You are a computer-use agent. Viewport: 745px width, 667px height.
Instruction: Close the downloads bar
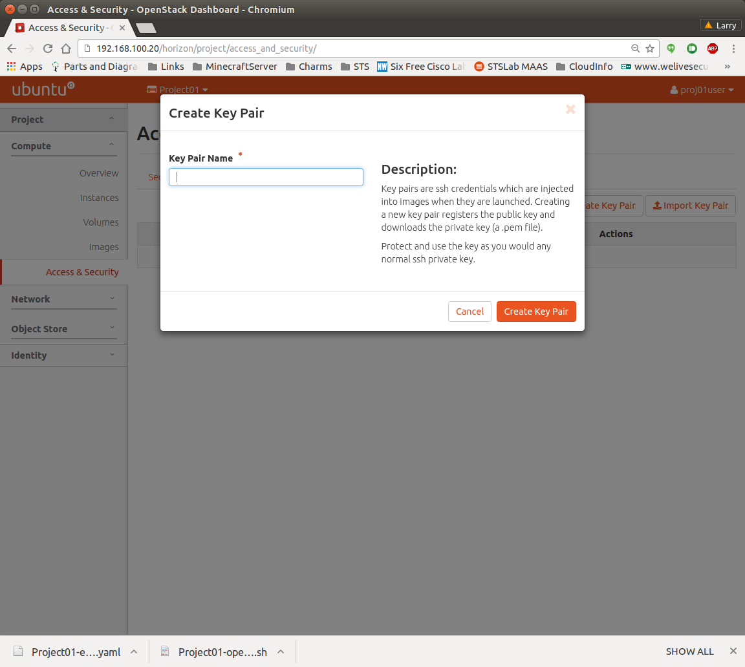point(733,651)
